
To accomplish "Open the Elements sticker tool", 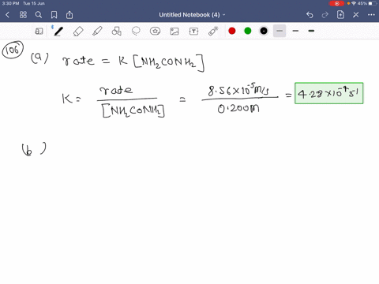I will (155, 32).
